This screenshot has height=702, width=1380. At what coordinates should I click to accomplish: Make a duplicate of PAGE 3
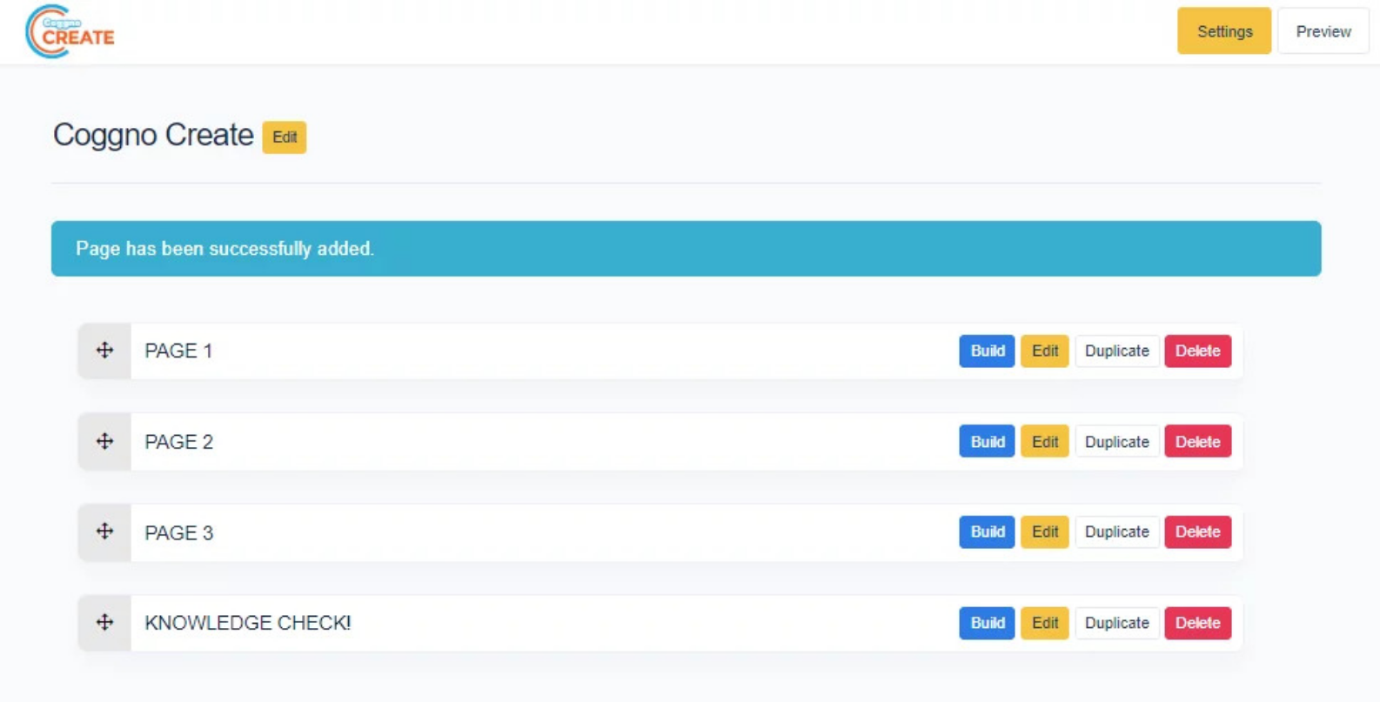tap(1116, 532)
